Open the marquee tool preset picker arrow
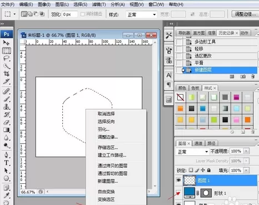259x205 pixels. pyautogui.click(x=14, y=14)
